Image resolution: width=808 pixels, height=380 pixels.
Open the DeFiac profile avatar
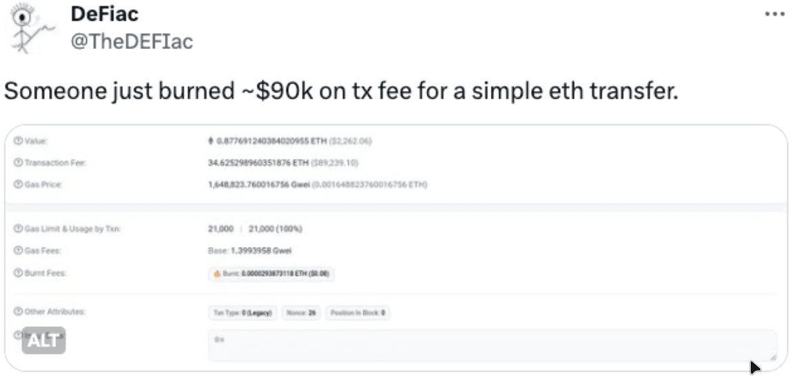[30, 29]
